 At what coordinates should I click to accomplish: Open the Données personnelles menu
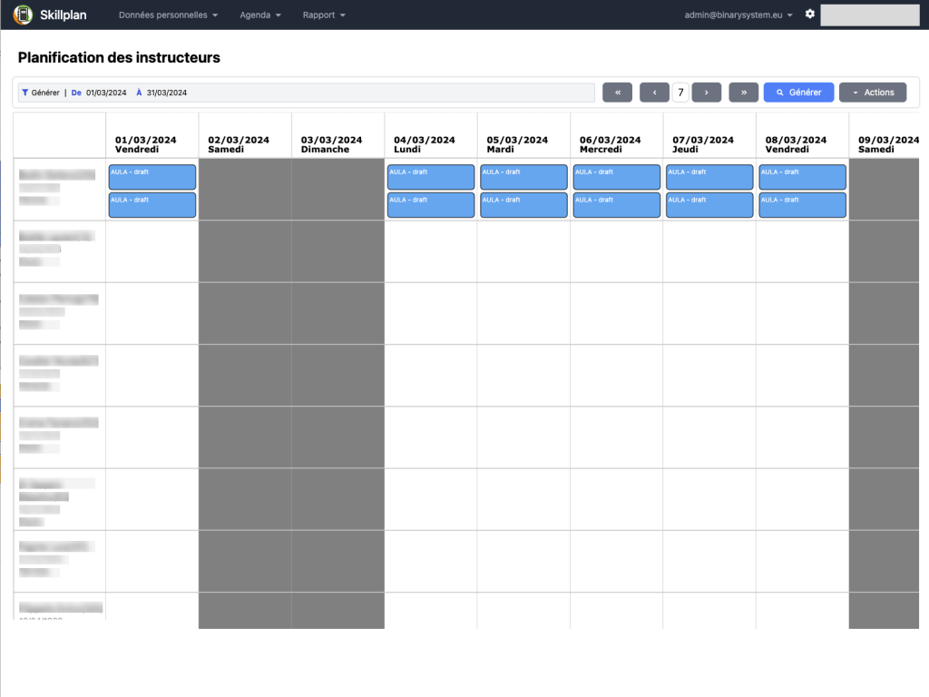(168, 15)
